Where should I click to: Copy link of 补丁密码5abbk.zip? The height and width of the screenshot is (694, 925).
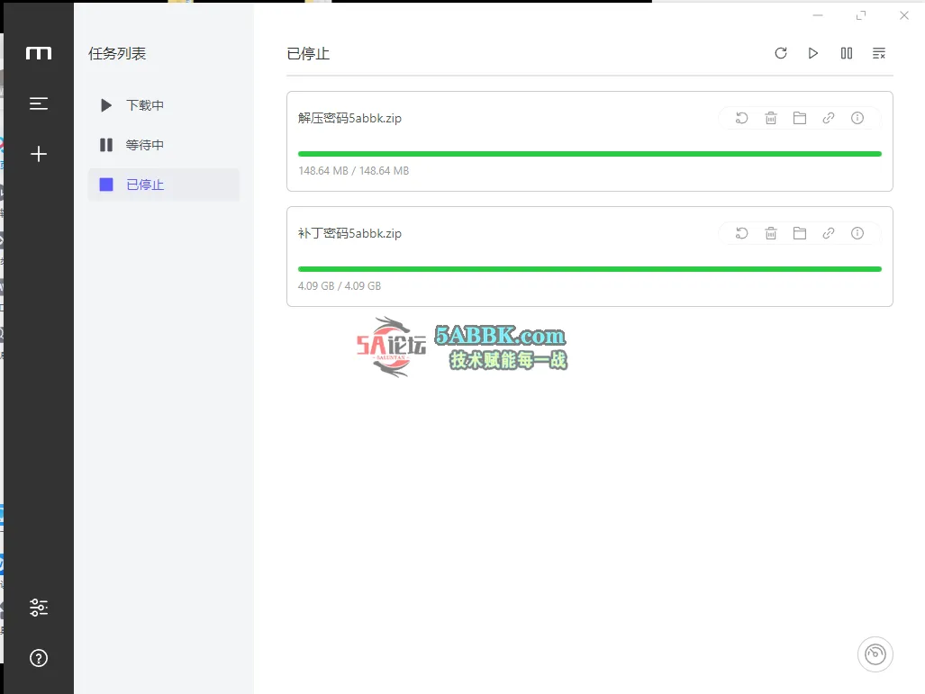829,233
